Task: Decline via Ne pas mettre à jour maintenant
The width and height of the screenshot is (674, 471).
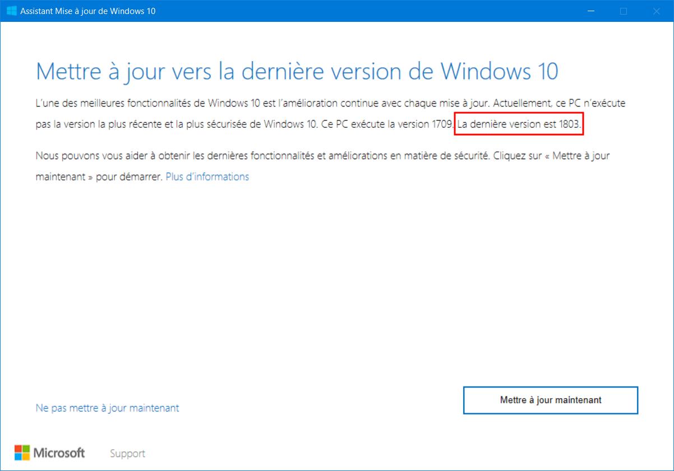Action: coord(107,408)
